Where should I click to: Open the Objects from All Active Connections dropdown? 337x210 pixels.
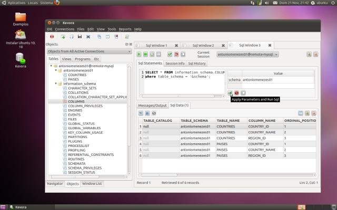click(88, 51)
